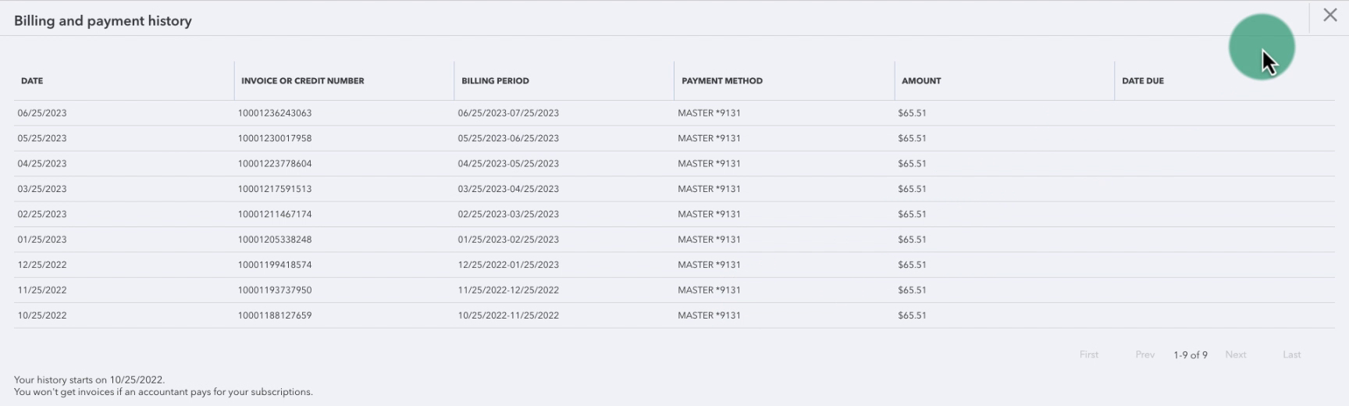Image resolution: width=1349 pixels, height=406 pixels.
Task: Open invoice 10001211467174
Action: pos(275,214)
